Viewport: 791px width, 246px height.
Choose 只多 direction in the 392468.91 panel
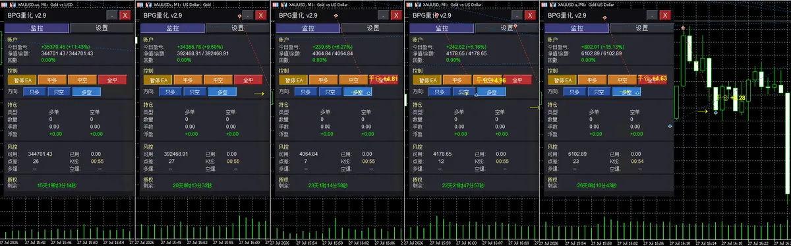pos(171,92)
